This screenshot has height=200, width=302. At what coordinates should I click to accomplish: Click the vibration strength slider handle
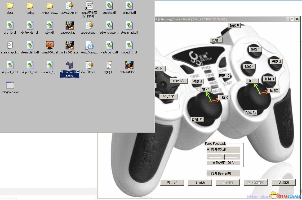pos(223,157)
